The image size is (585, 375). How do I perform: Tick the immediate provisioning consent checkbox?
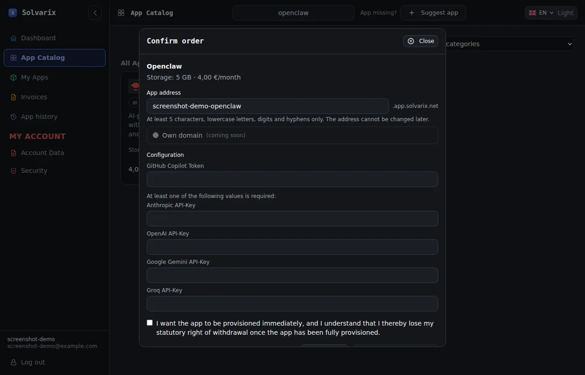[x=149, y=322]
